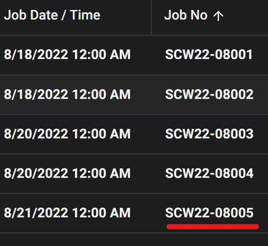Image resolution: width=268 pixels, height=246 pixels.
Task: Click date cell beside SCW22-08003
Action: pyautogui.click(x=67, y=134)
